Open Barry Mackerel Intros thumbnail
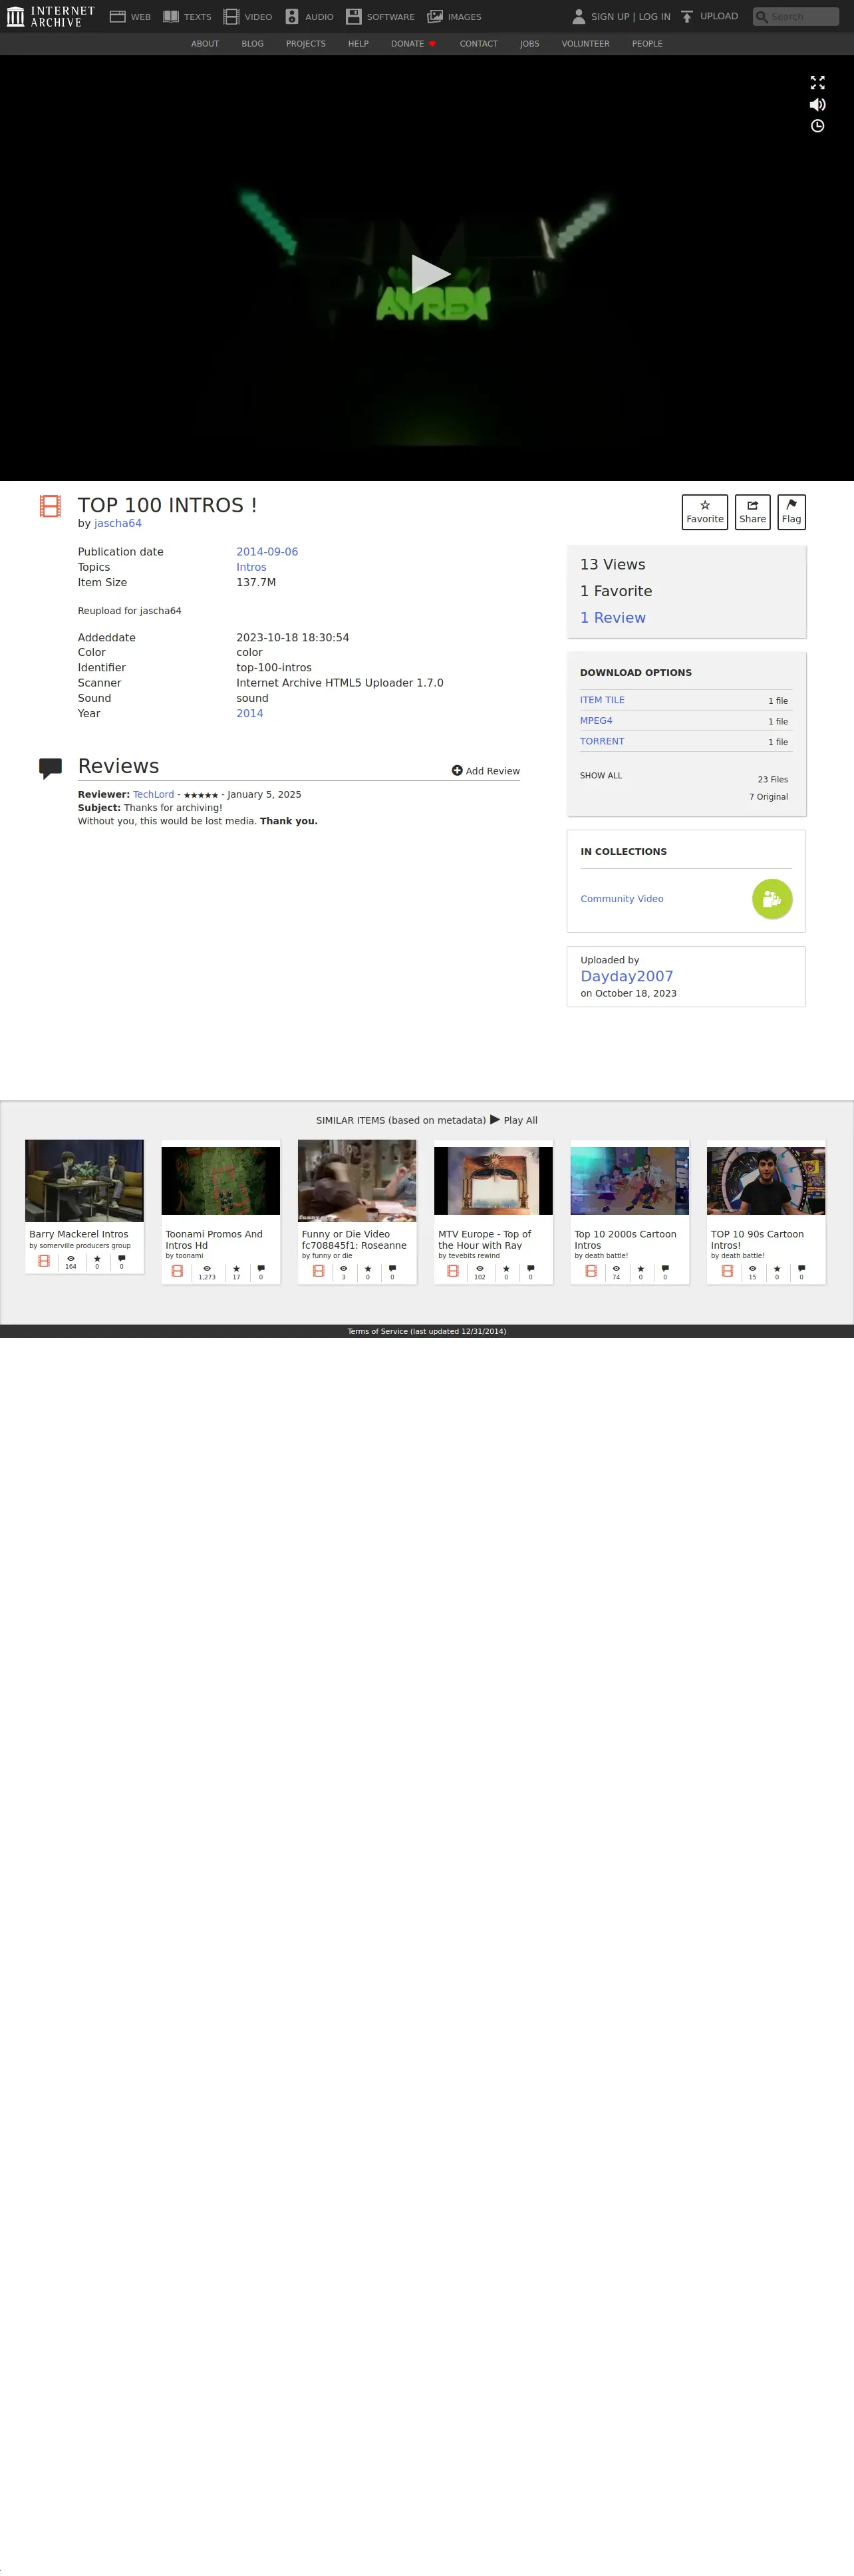This screenshot has width=854, height=2576. (x=84, y=1181)
